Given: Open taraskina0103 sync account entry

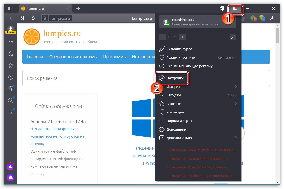Looking at the screenshot, I should click(198, 22).
